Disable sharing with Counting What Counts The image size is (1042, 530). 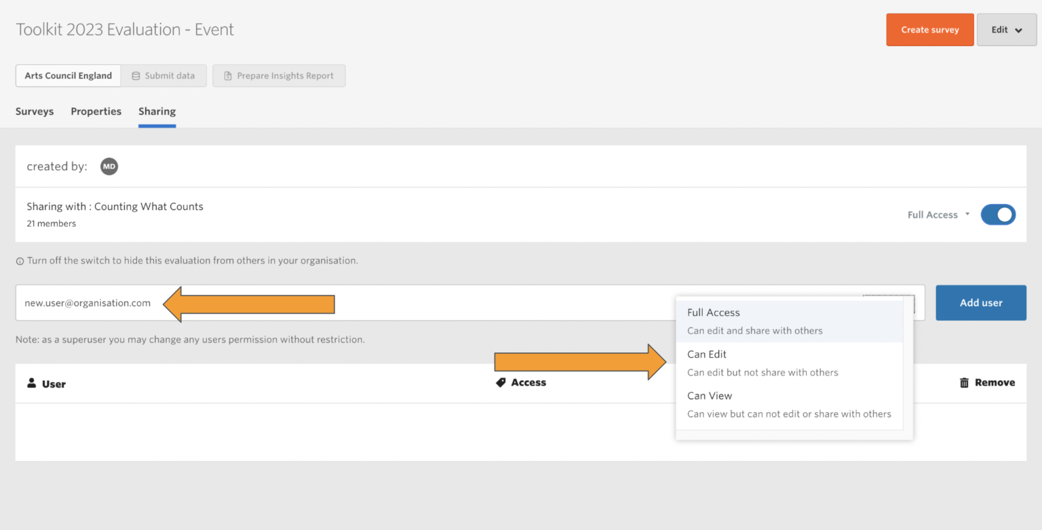pyautogui.click(x=998, y=214)
